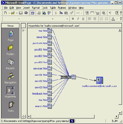The width and height of the screenshot is (123, 124).
Task: Select the feedback.htm page link
Action: coord(40,94)
